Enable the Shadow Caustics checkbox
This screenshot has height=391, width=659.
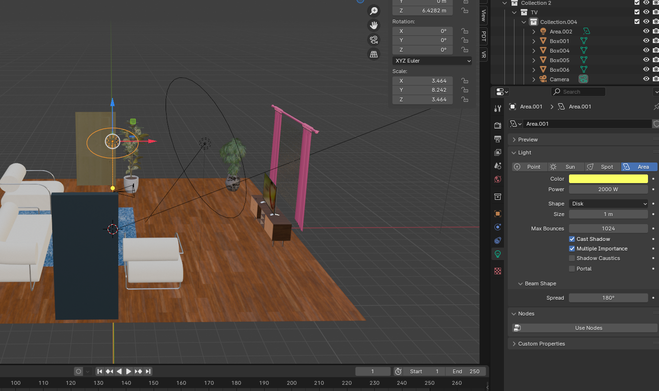coord(572,258)
